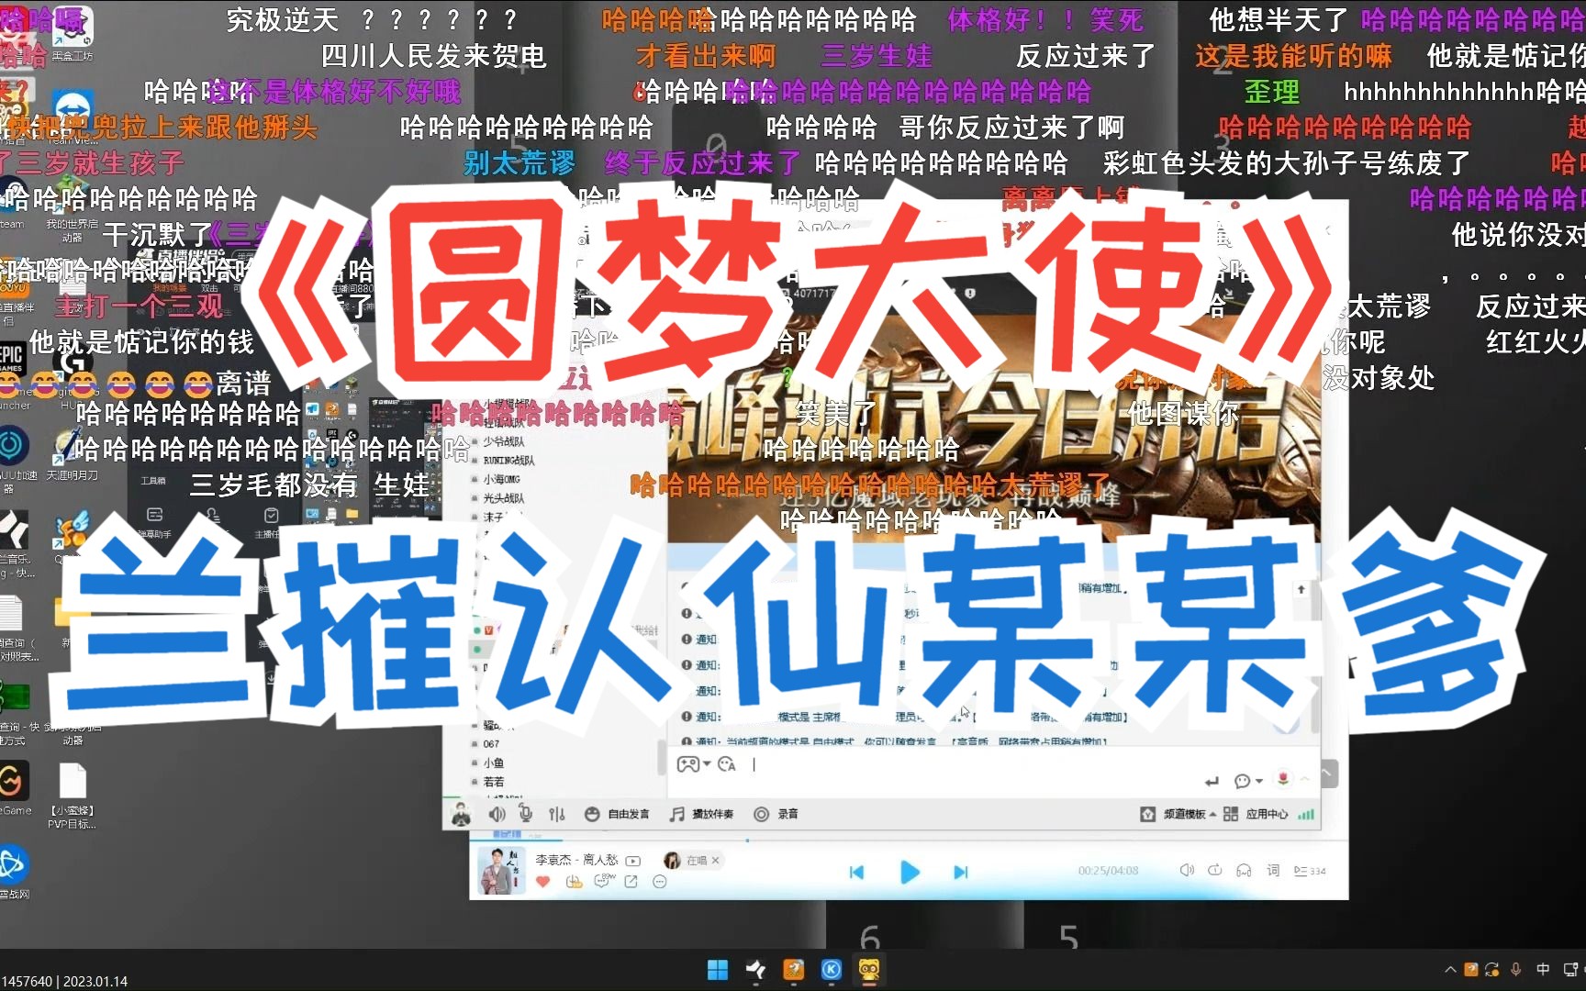Viewport: 1586px width, 991px height.
Task: Switch the 中 input method indicator
Action: pos(1543,970)
